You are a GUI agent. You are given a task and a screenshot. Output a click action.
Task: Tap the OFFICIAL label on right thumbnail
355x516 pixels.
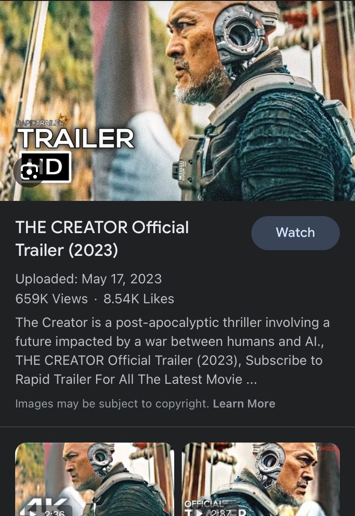coord(204,504)
